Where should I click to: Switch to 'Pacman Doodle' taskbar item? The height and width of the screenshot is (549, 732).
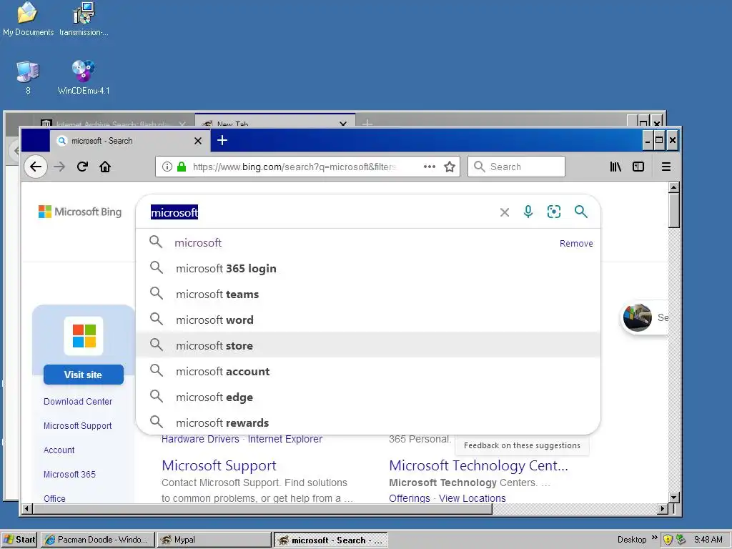[x=97, y=540]
